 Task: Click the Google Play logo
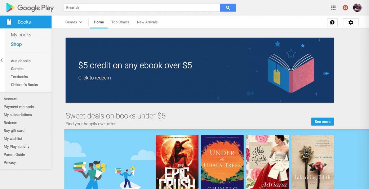click(x=30, y=8)
